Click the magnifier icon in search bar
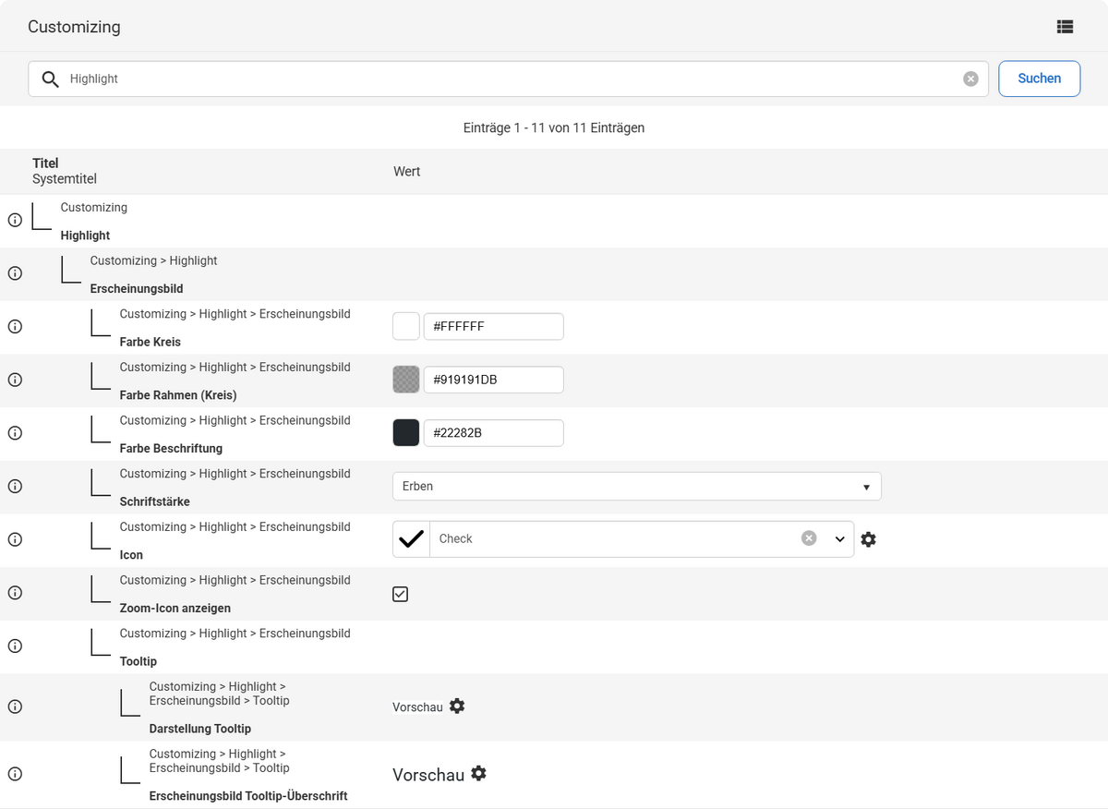 coord(51,78)
